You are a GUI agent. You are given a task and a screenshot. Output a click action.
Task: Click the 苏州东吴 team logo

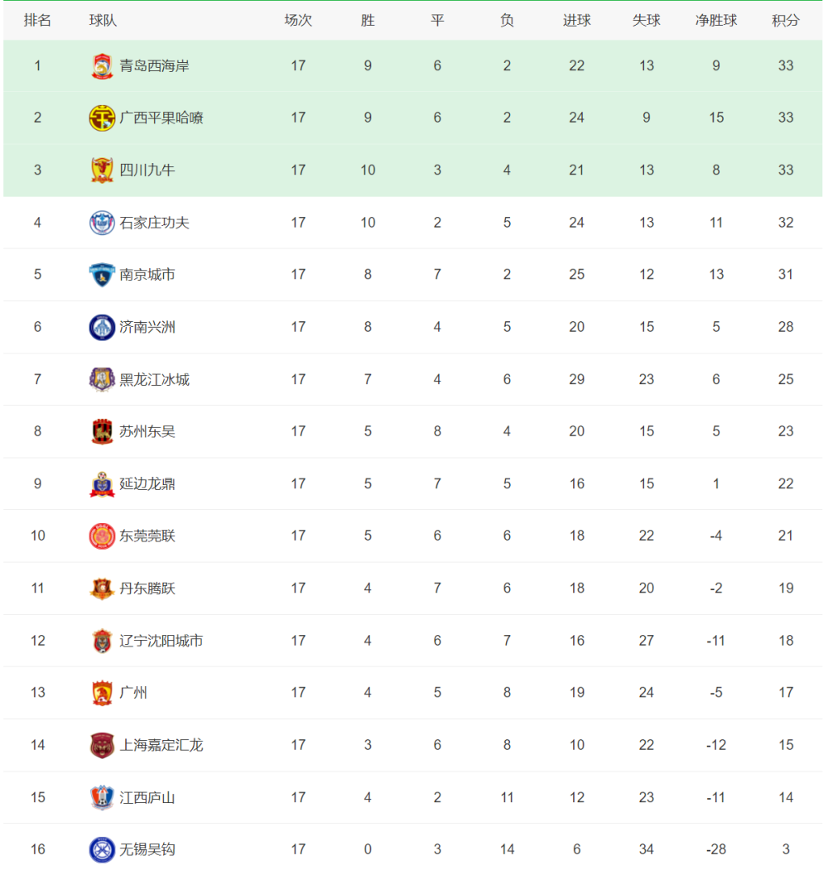[102, 431]
